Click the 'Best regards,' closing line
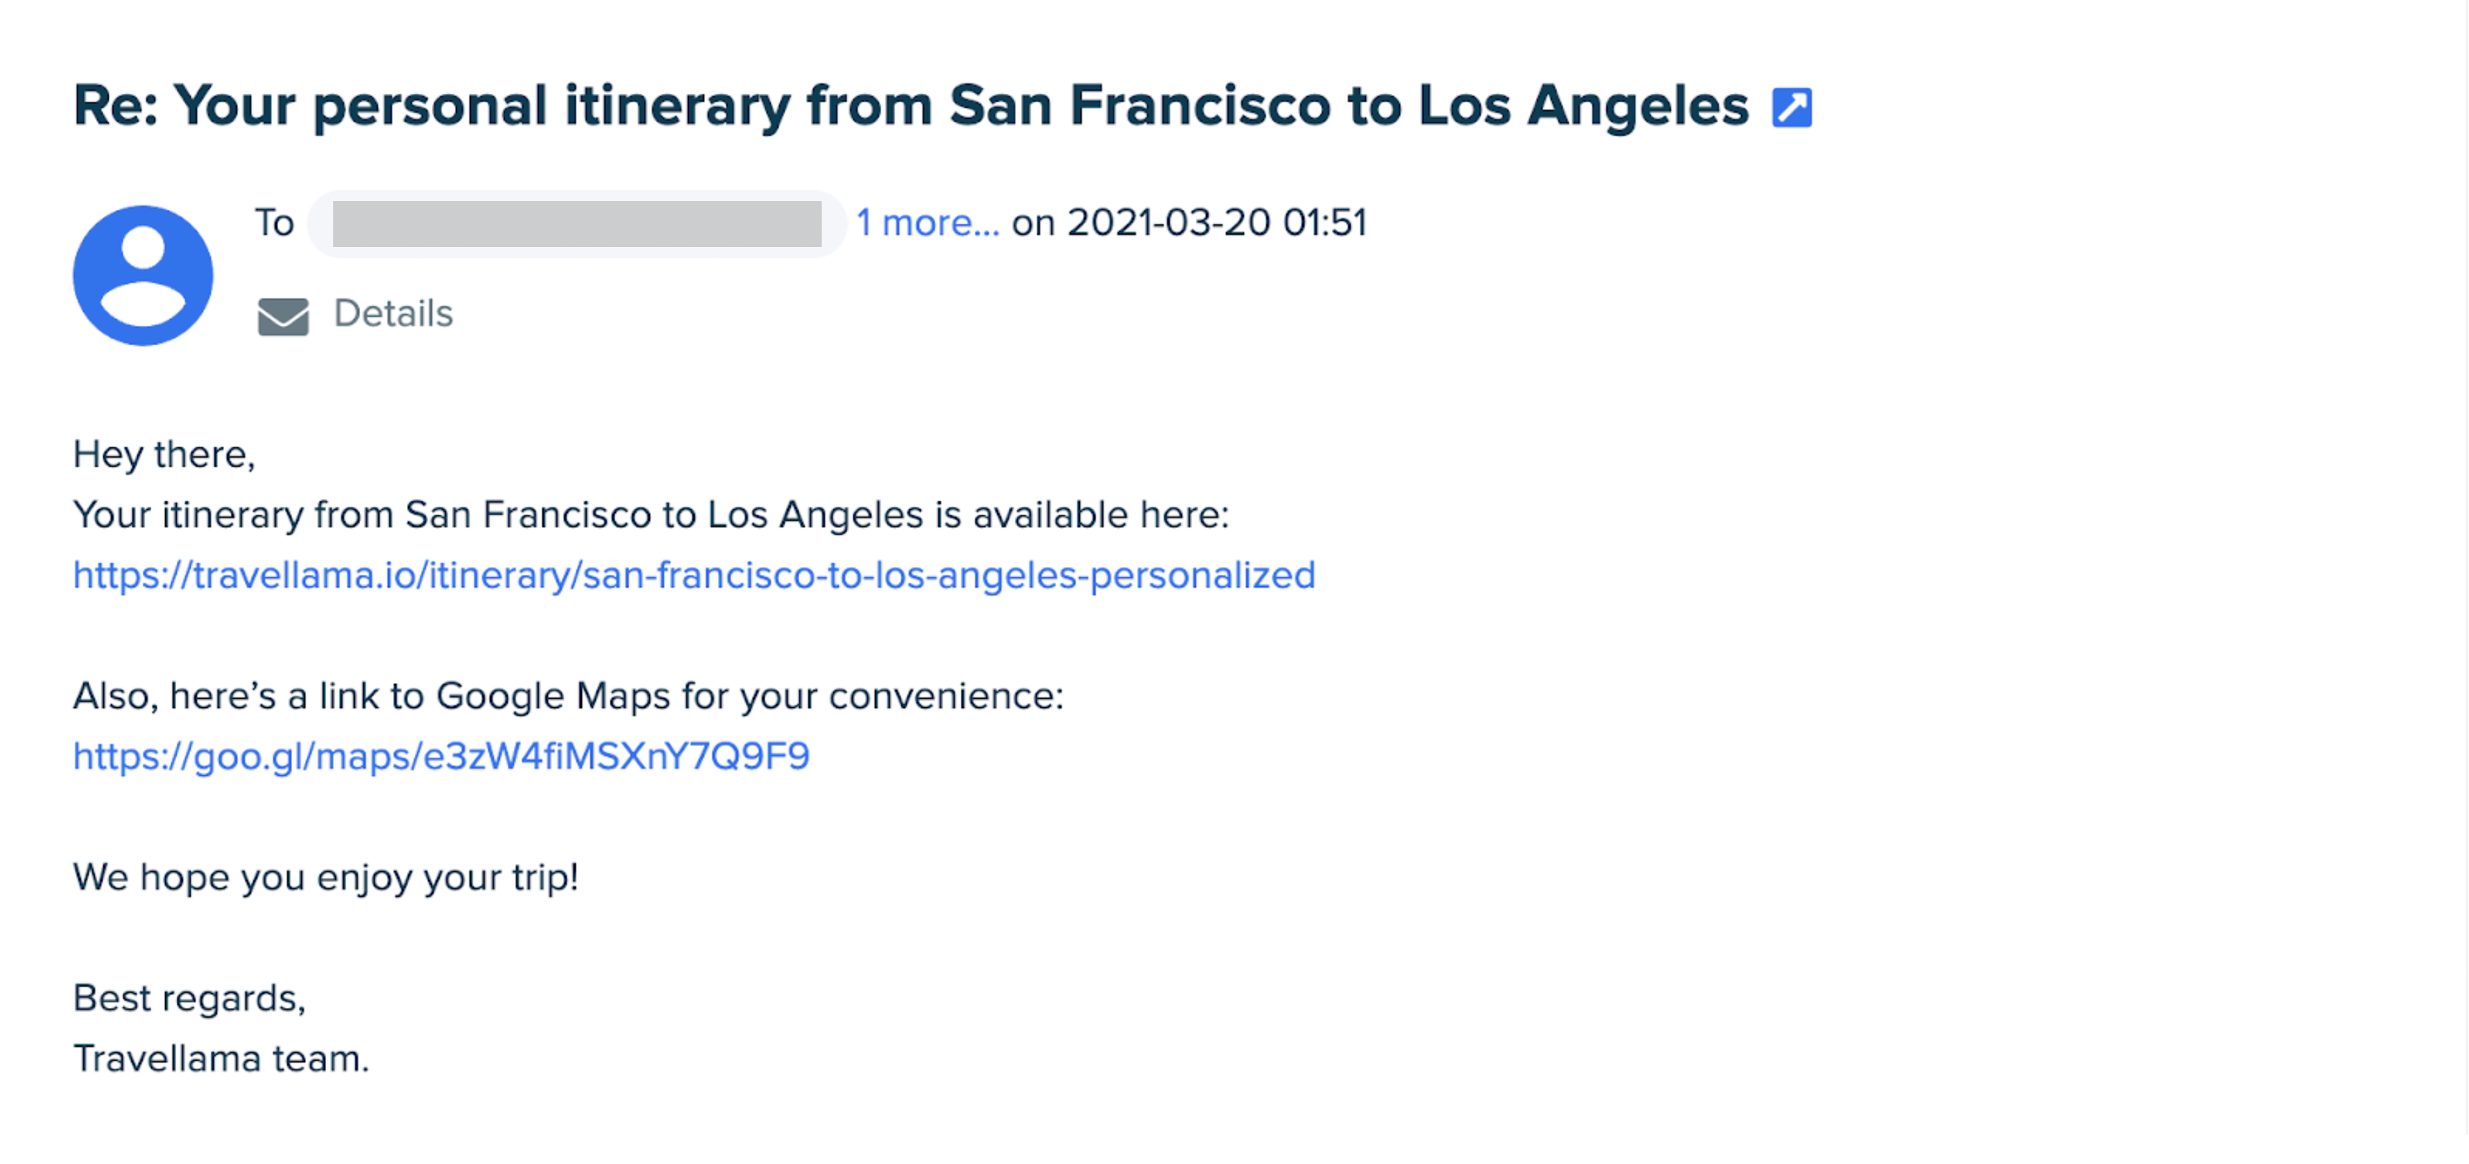Screen dimensions: 2469x1164 click(189, 998)
